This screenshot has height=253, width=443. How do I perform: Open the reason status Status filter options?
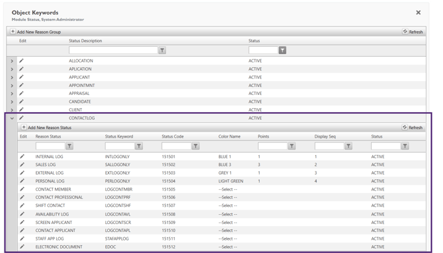pyautogui.click(x=405, y=146)
